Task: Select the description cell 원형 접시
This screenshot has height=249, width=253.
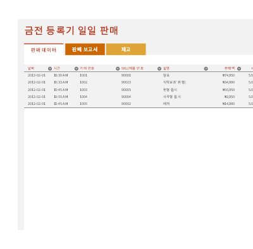Action: coord(170,90)
